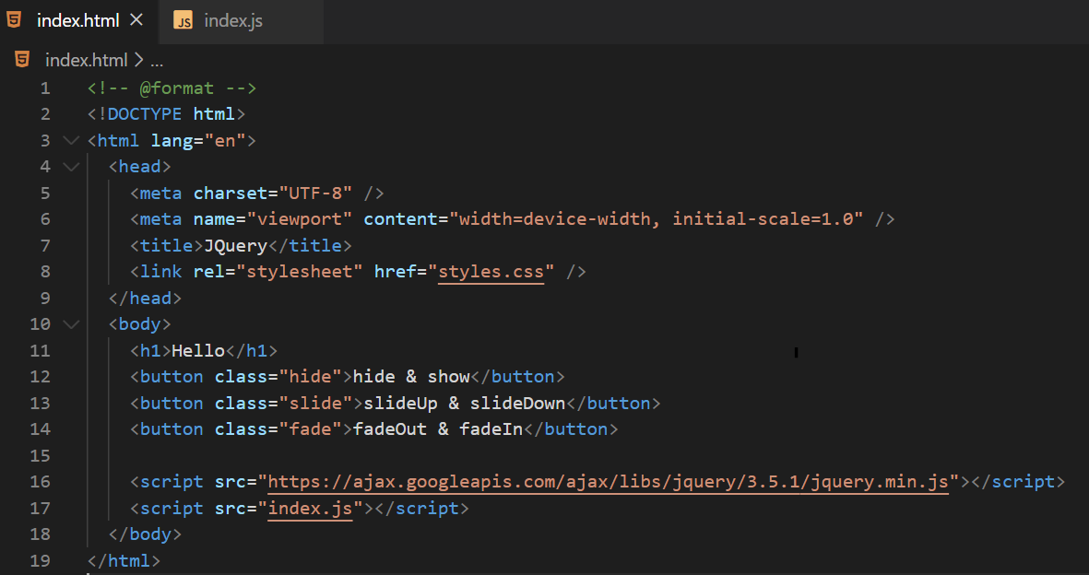Image resolution: width=1089 pixels, height=575 pixels.
Task: Click line number 1 in the gutter
Action: pyautogui.click(x=45, y=88)
